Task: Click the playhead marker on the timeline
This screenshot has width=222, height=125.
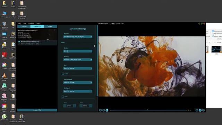Action: [x=147, y=110]
